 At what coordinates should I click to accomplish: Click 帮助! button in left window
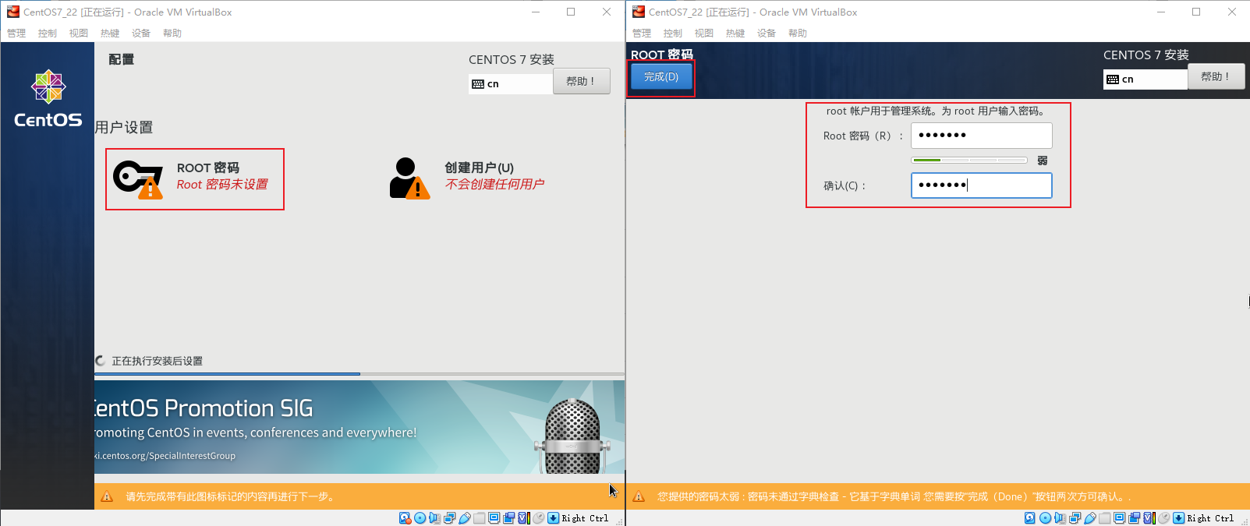coord(581,81)
